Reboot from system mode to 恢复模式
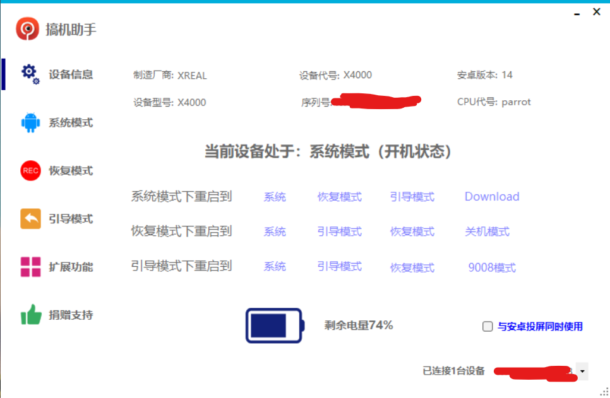Viewport: 610px width, 398px height. 340,197
